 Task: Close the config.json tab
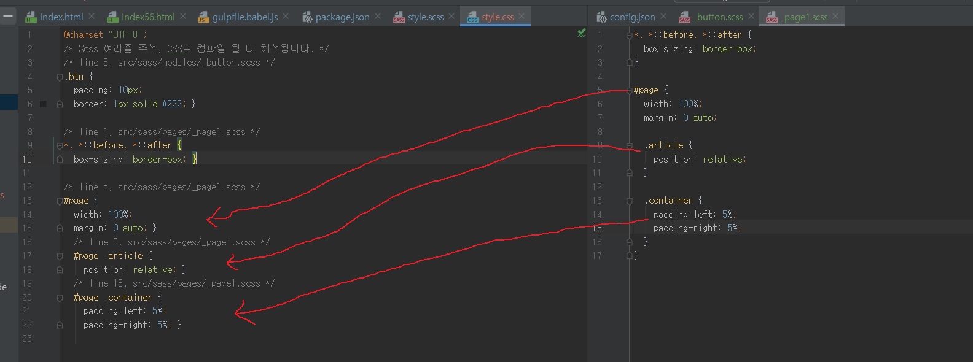click(663, 17)
